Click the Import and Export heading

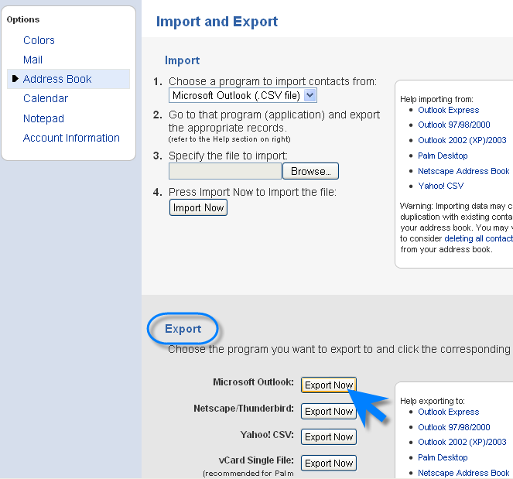[217, 22]
